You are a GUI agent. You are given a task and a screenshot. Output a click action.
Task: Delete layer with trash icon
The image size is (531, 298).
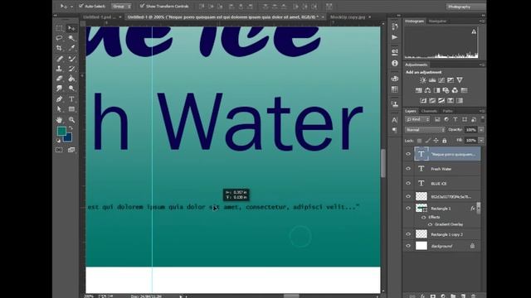(474, 296)
